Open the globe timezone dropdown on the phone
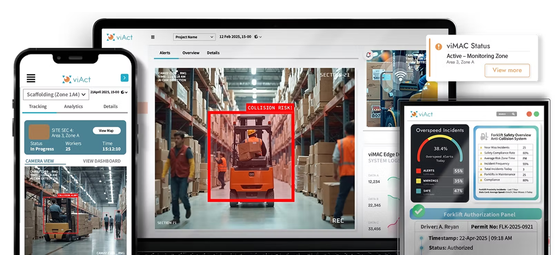 point(124,92)
